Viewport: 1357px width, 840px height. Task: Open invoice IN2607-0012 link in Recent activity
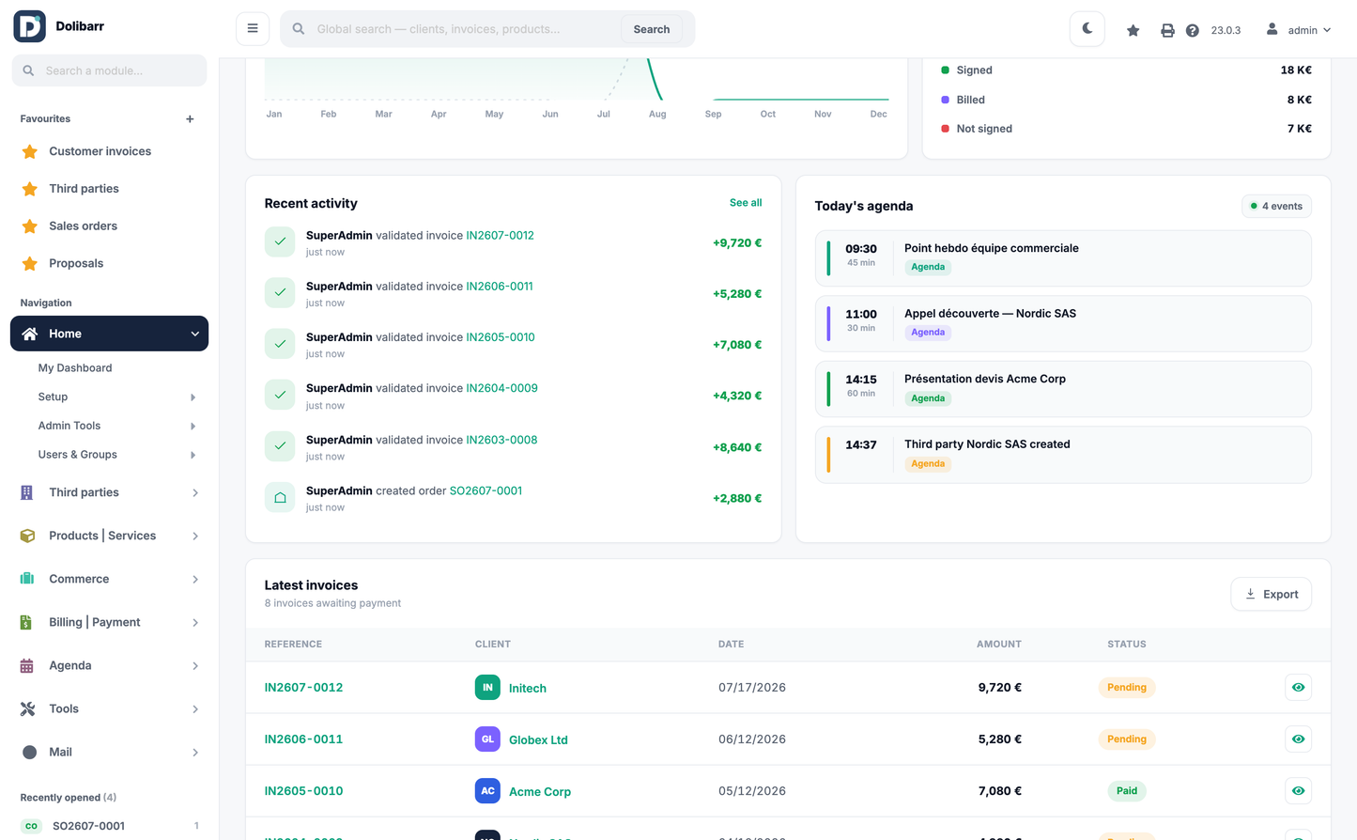[x=500, y=236]
